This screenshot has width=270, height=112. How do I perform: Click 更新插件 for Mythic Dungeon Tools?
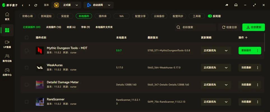click(246, 51)
